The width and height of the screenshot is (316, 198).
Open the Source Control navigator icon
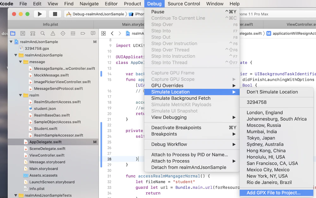pyautogui.click(x=23, y=33)
